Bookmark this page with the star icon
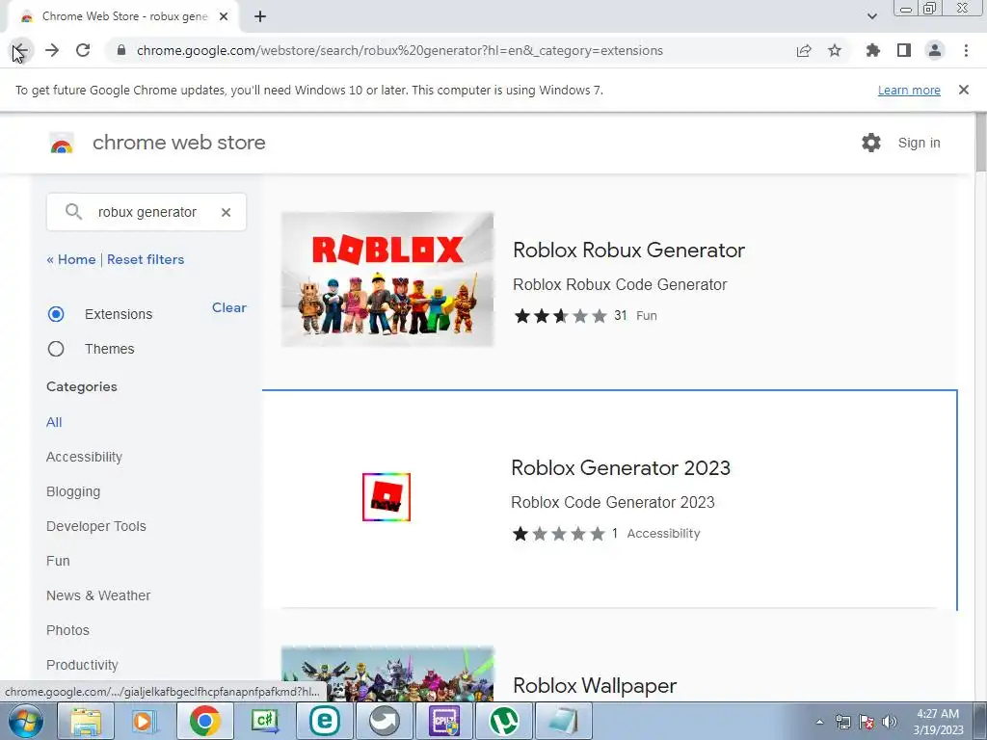 835,50
